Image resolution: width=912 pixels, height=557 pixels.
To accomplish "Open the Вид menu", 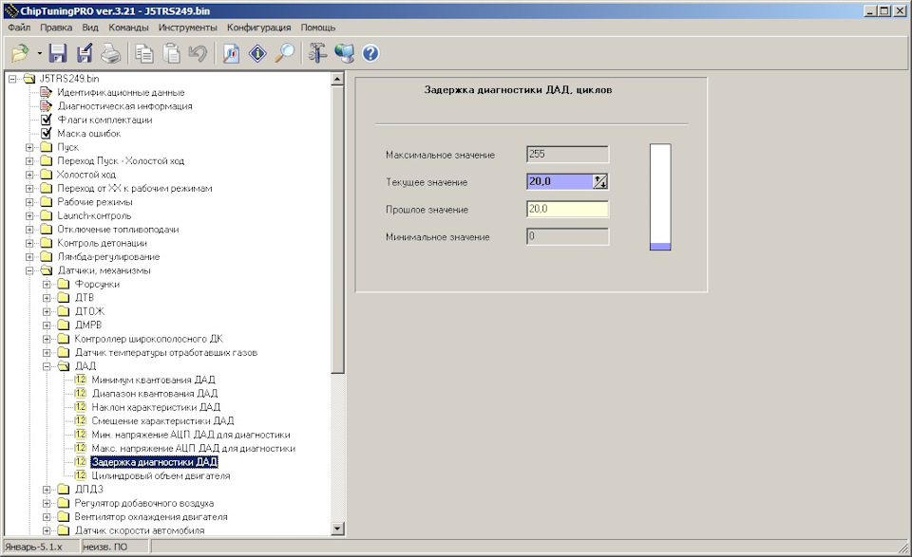I will pyautogui.click(x=90, y=28).
